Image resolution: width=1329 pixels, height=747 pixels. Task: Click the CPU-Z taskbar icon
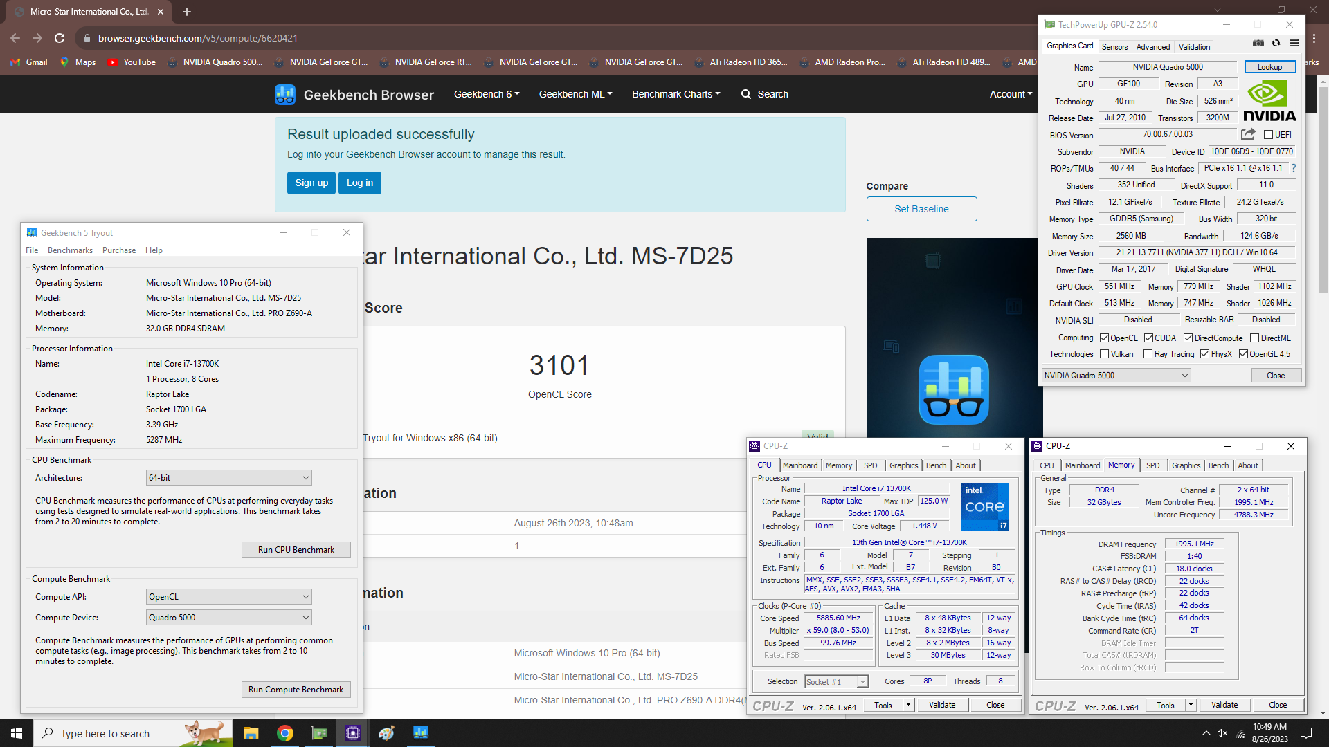(352, 733)
